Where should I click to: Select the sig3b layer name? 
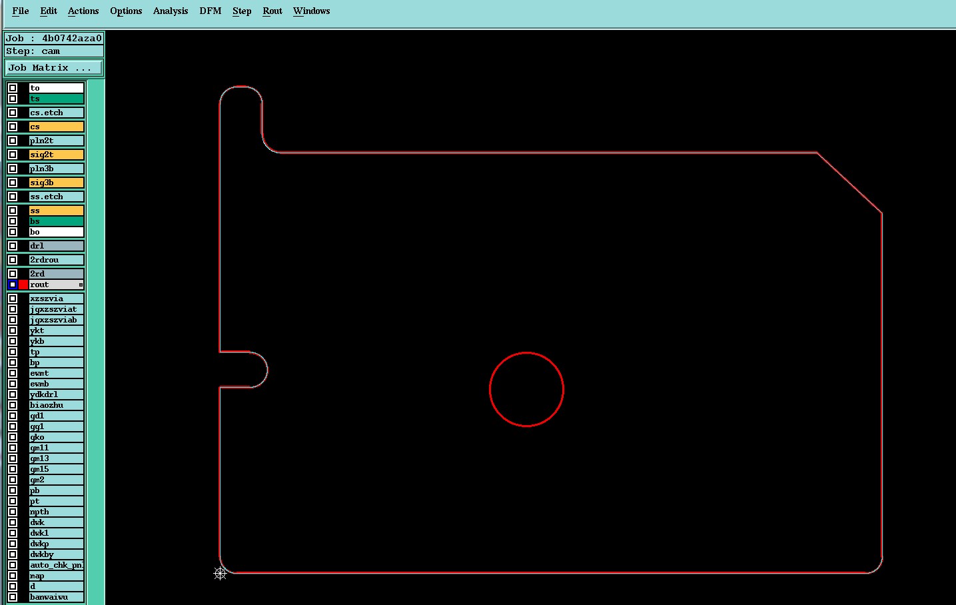(x=57, y=183)
